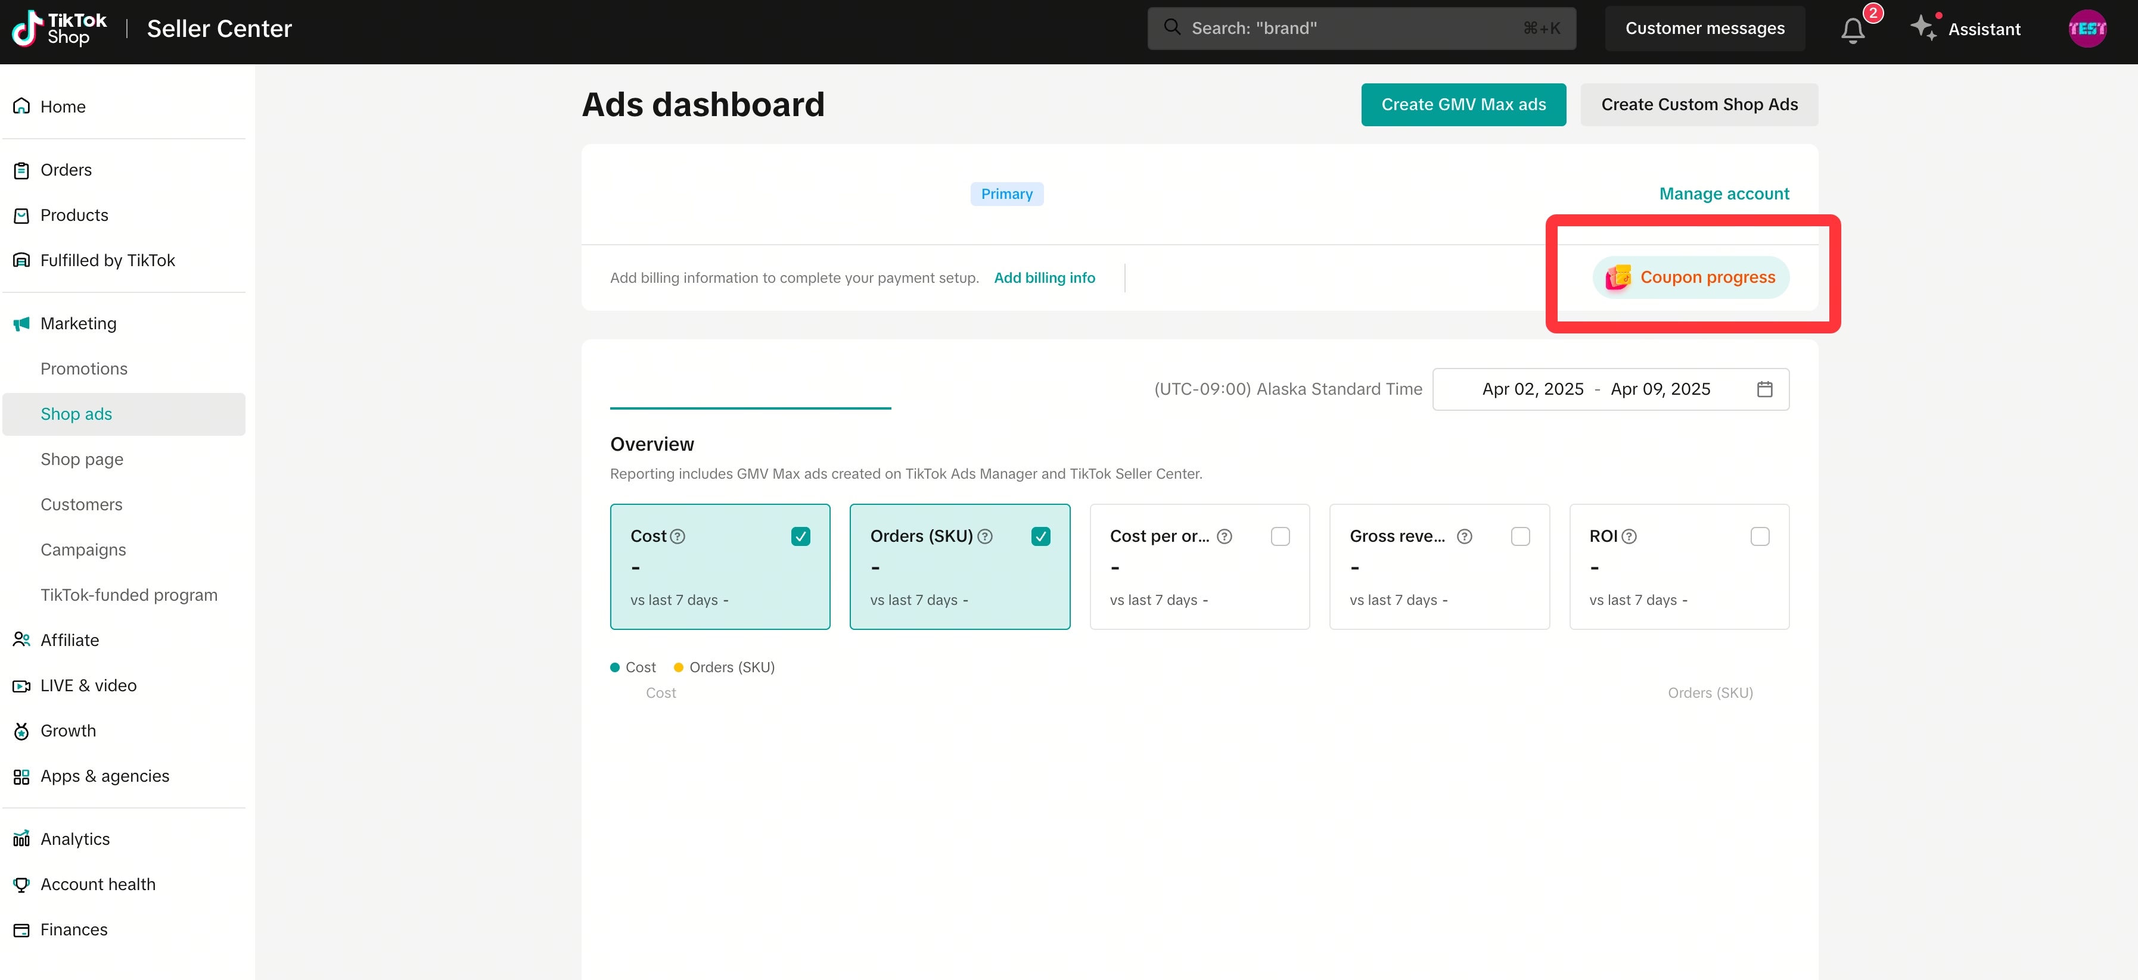Click the Analytics chart icon
Viewport: 2138px width, 980px height.
21,839
